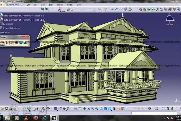Select the Applications tree node
The width and height of the screenshot is (181, 121).
(5, 33)
